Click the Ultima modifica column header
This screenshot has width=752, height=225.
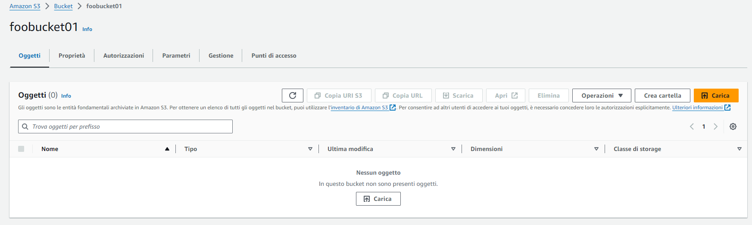pos(350,149)
